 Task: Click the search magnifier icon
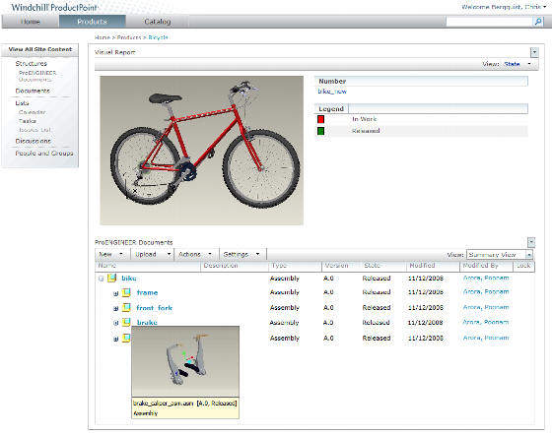pyautogui.click(x=538, y=22)
